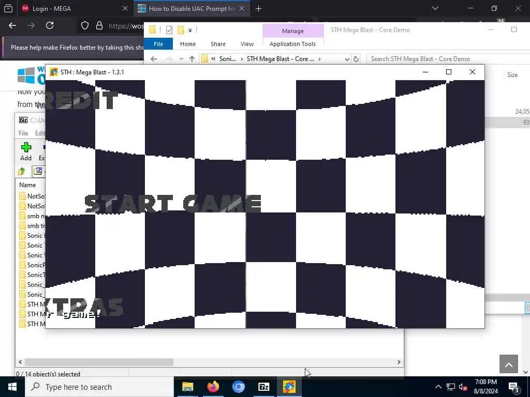Image resolution: width=530 pixels, height=397 pixels.
Task: Customize Explorer Quick Access Toolbar dropdown
Action: (x=190, y=30)
